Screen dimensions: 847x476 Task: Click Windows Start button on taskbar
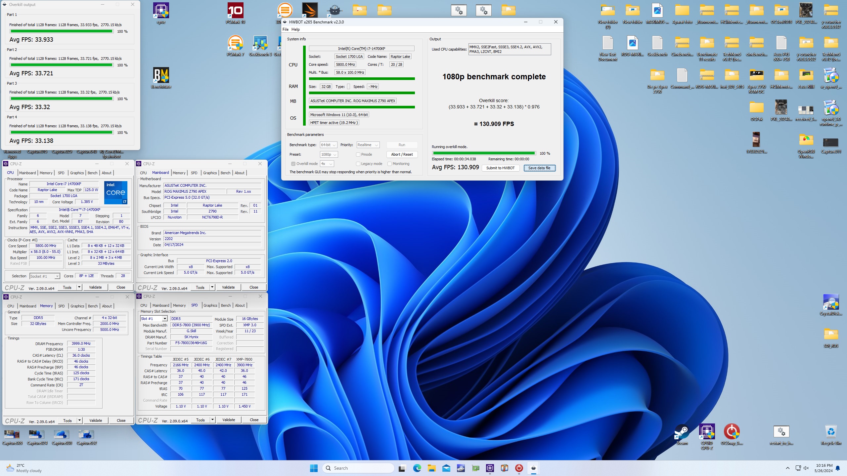point(314,468)
